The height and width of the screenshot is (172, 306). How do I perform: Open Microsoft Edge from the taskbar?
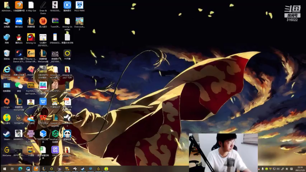click(20, 169)
